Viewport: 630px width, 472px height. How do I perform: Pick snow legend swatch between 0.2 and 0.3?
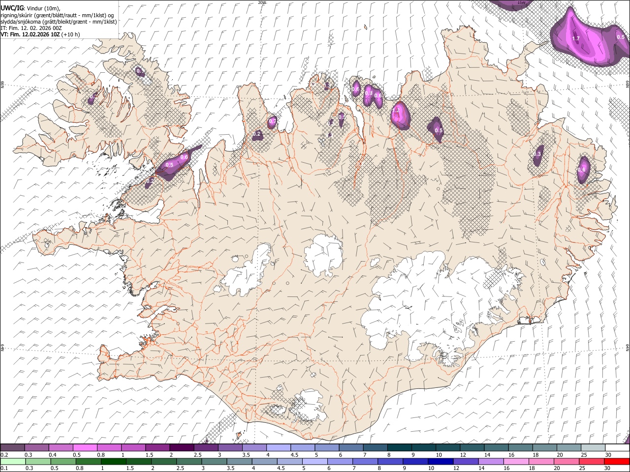tap(12, 447)
